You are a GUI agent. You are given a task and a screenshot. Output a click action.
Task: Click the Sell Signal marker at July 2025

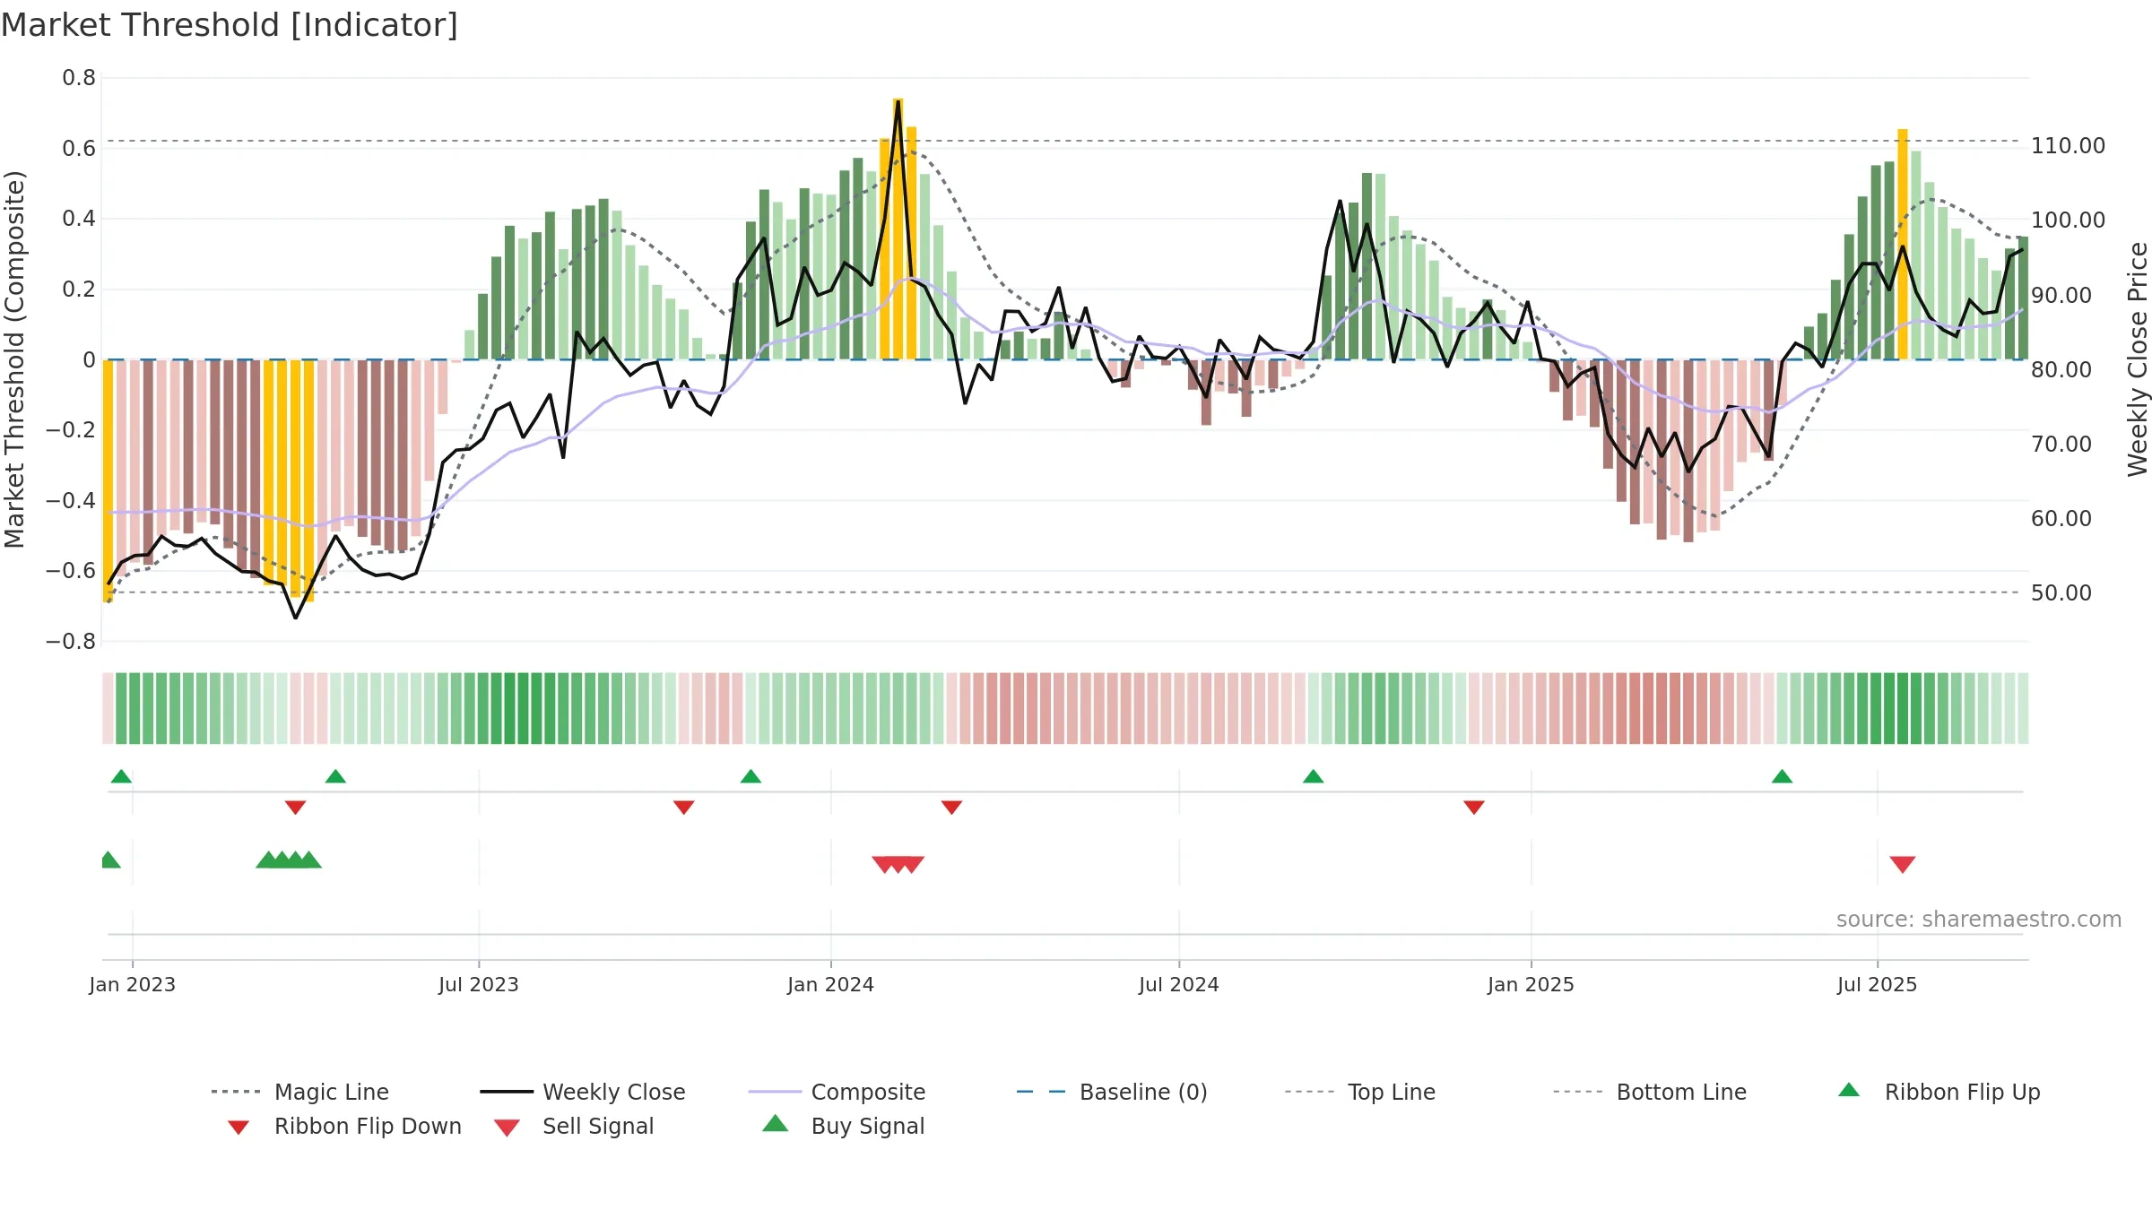[x=1902, y=865]
